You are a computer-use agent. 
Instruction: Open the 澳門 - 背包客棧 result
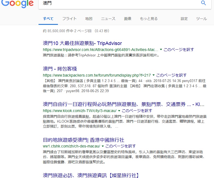[x=60, y=69]
